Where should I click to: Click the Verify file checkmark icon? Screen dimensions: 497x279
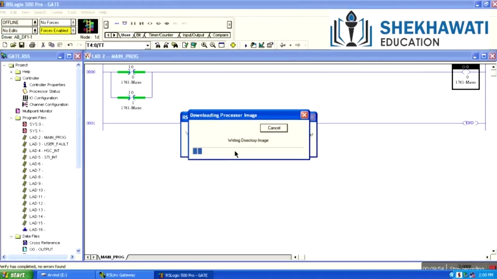185,45
